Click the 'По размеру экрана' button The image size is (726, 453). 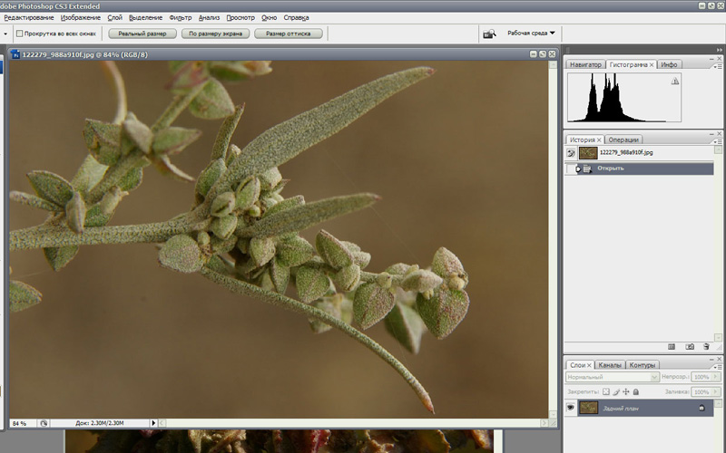click(215, 34)
